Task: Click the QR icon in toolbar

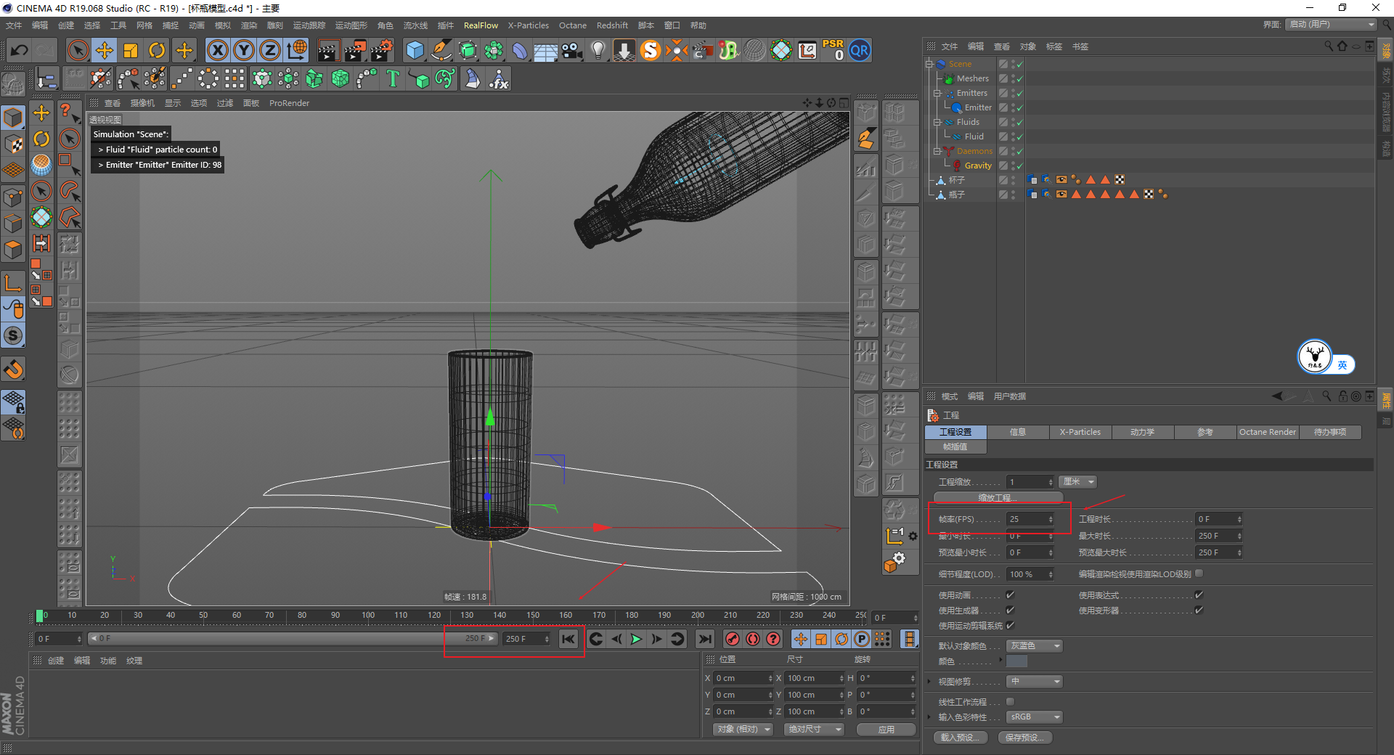Action: point(860,50)
